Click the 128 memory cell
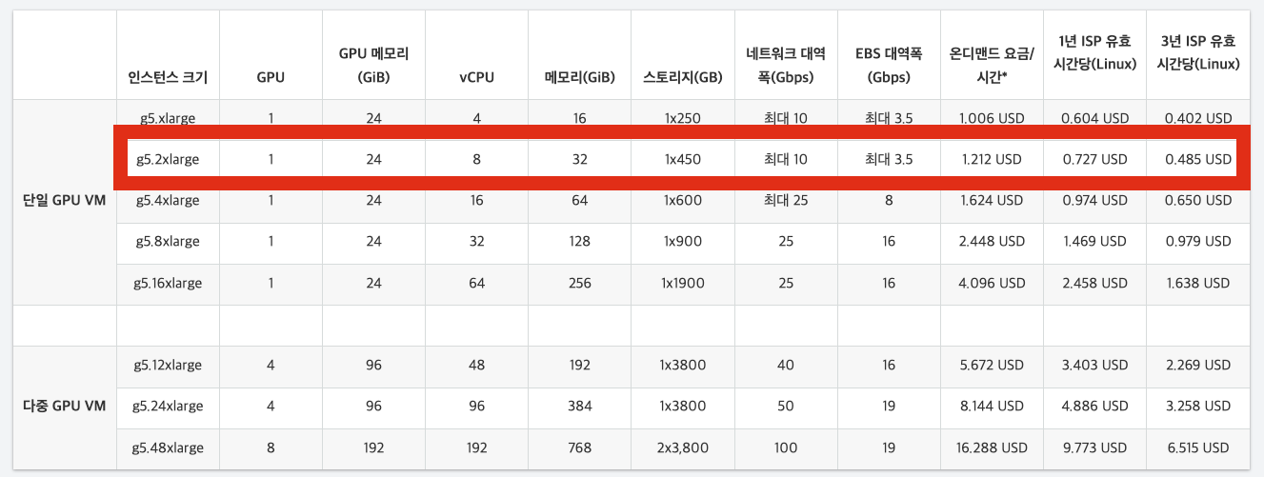The height and width of the screenshot is (477, 1264). click(x=580, y=241)
